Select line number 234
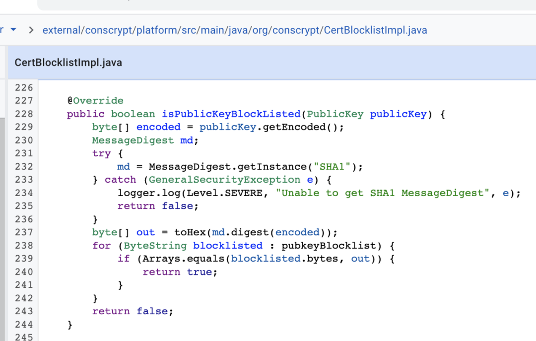This screenshot has width=536, height=341. (24, 193)
